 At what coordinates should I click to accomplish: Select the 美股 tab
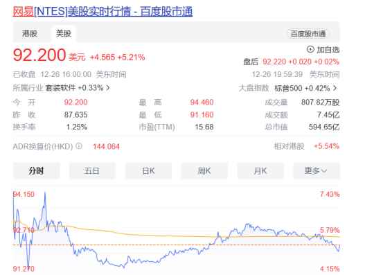pyautogui.click(x=64, y=33)
